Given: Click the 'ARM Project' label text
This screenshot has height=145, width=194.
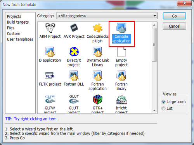Looking at the screenshot, I should coord(50,37).
